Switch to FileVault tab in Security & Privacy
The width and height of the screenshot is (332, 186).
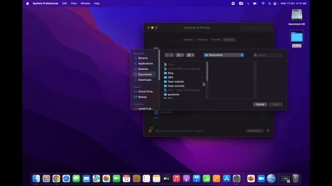coord(202,40)
